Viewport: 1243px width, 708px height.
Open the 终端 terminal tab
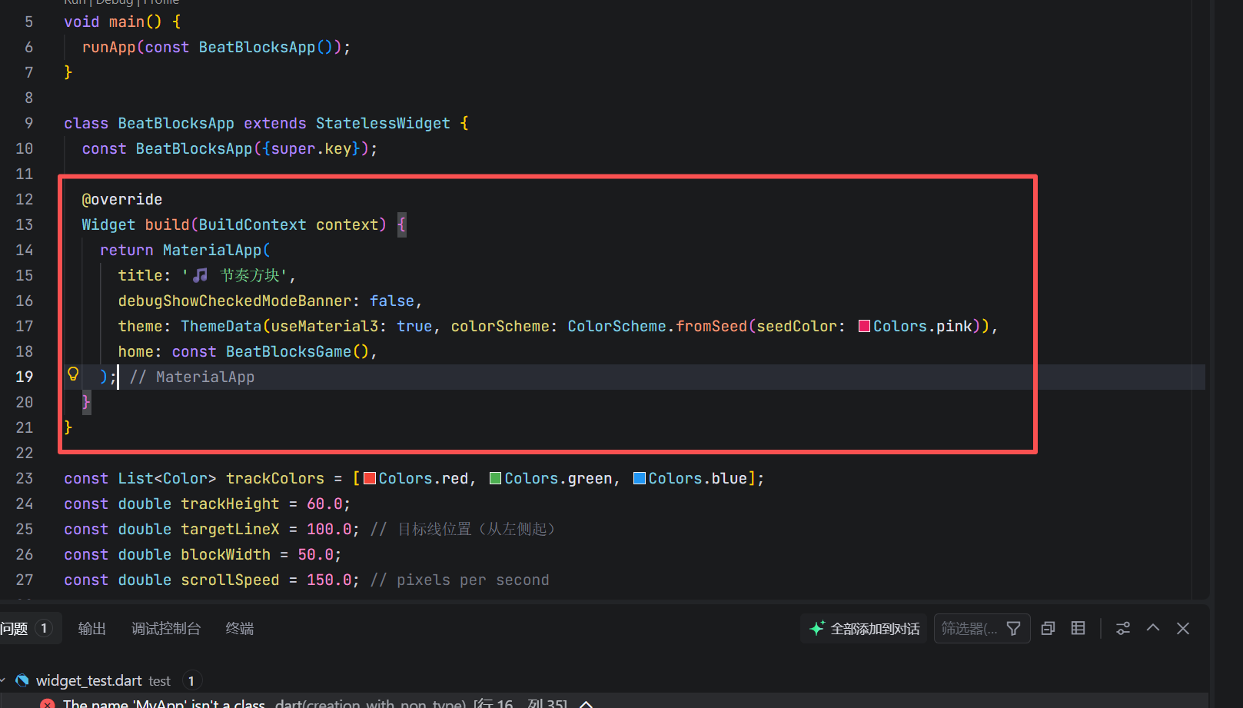click(240, 629)
